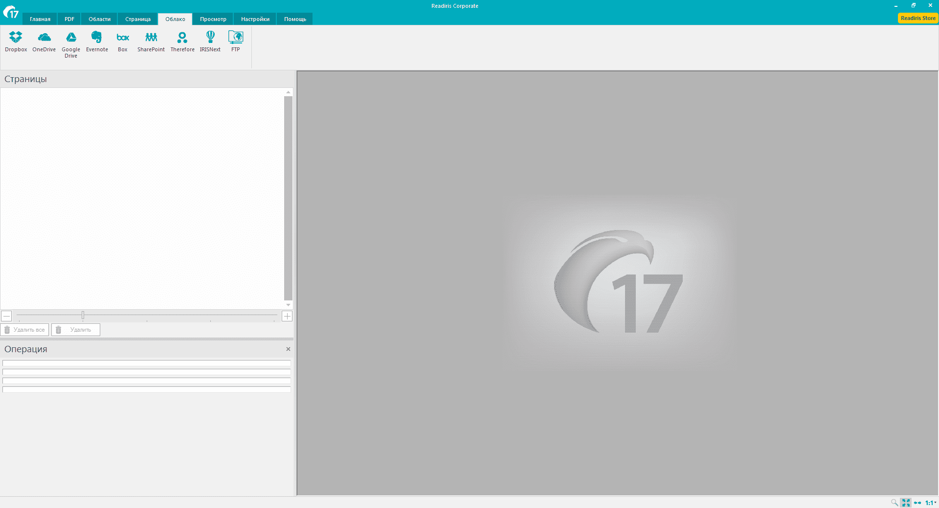Click the 'Удалить' button
The width and height of the screenshot is (939, 508).
tap(76, 330)
